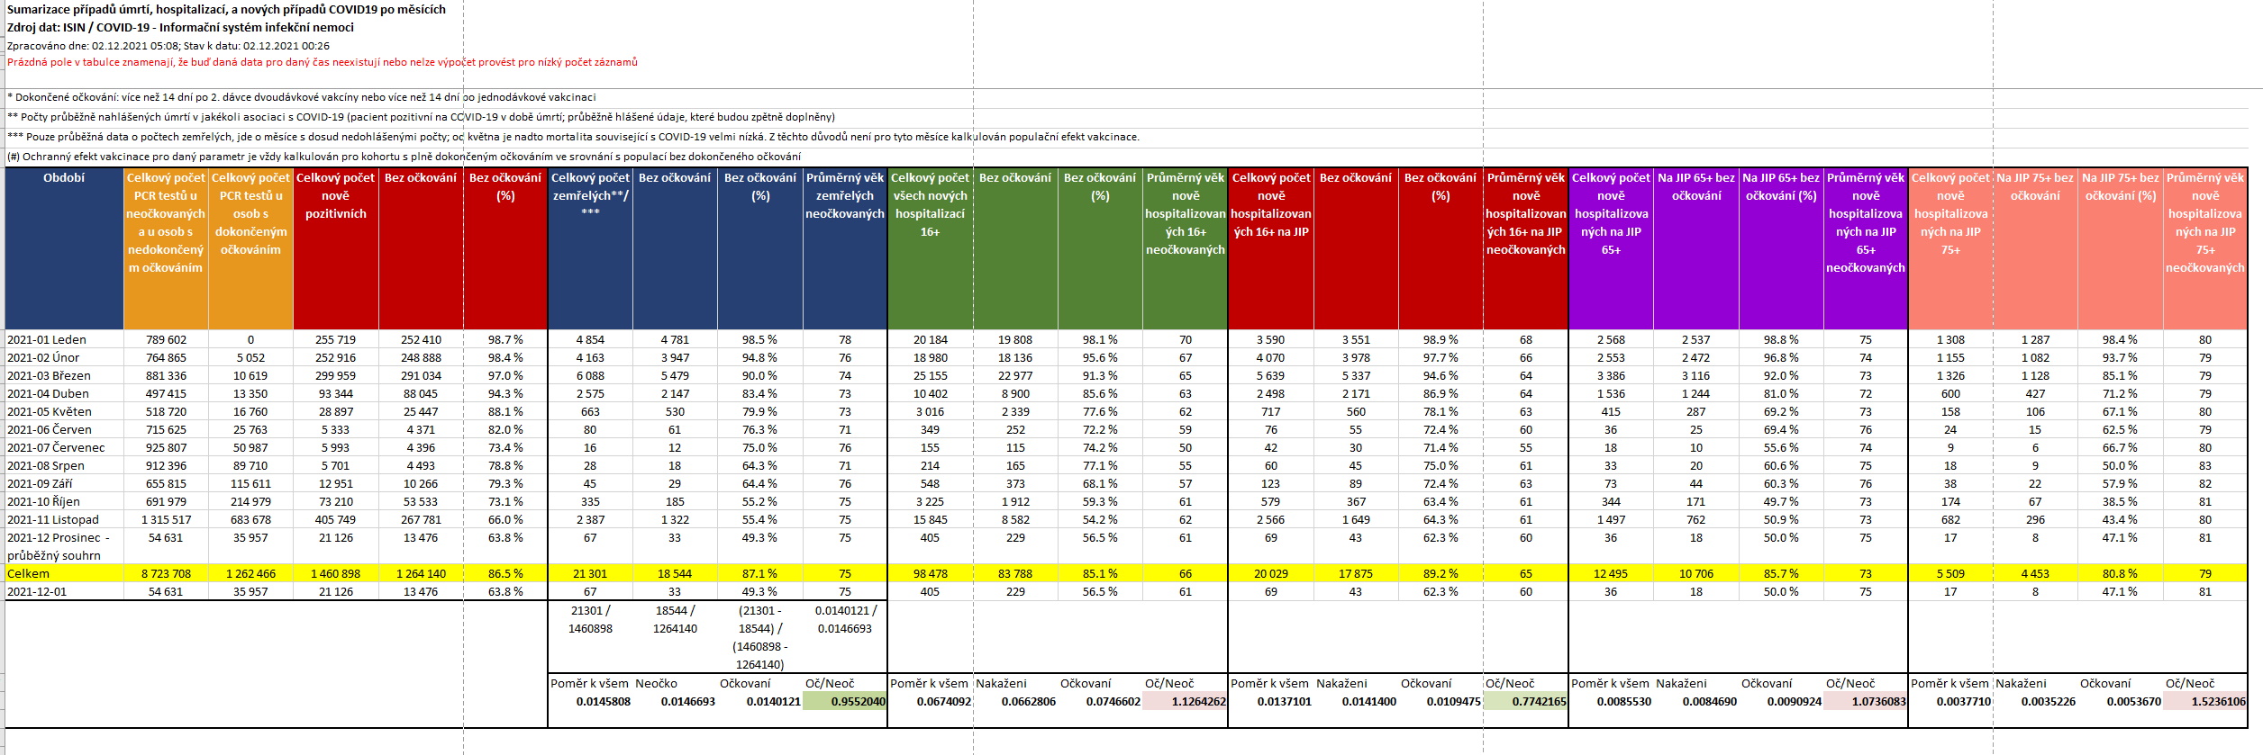The image size is (2263, 755).
Task: Select the 'Sumarizace případů úmrtí' title cell
Action: coord(226,9)
